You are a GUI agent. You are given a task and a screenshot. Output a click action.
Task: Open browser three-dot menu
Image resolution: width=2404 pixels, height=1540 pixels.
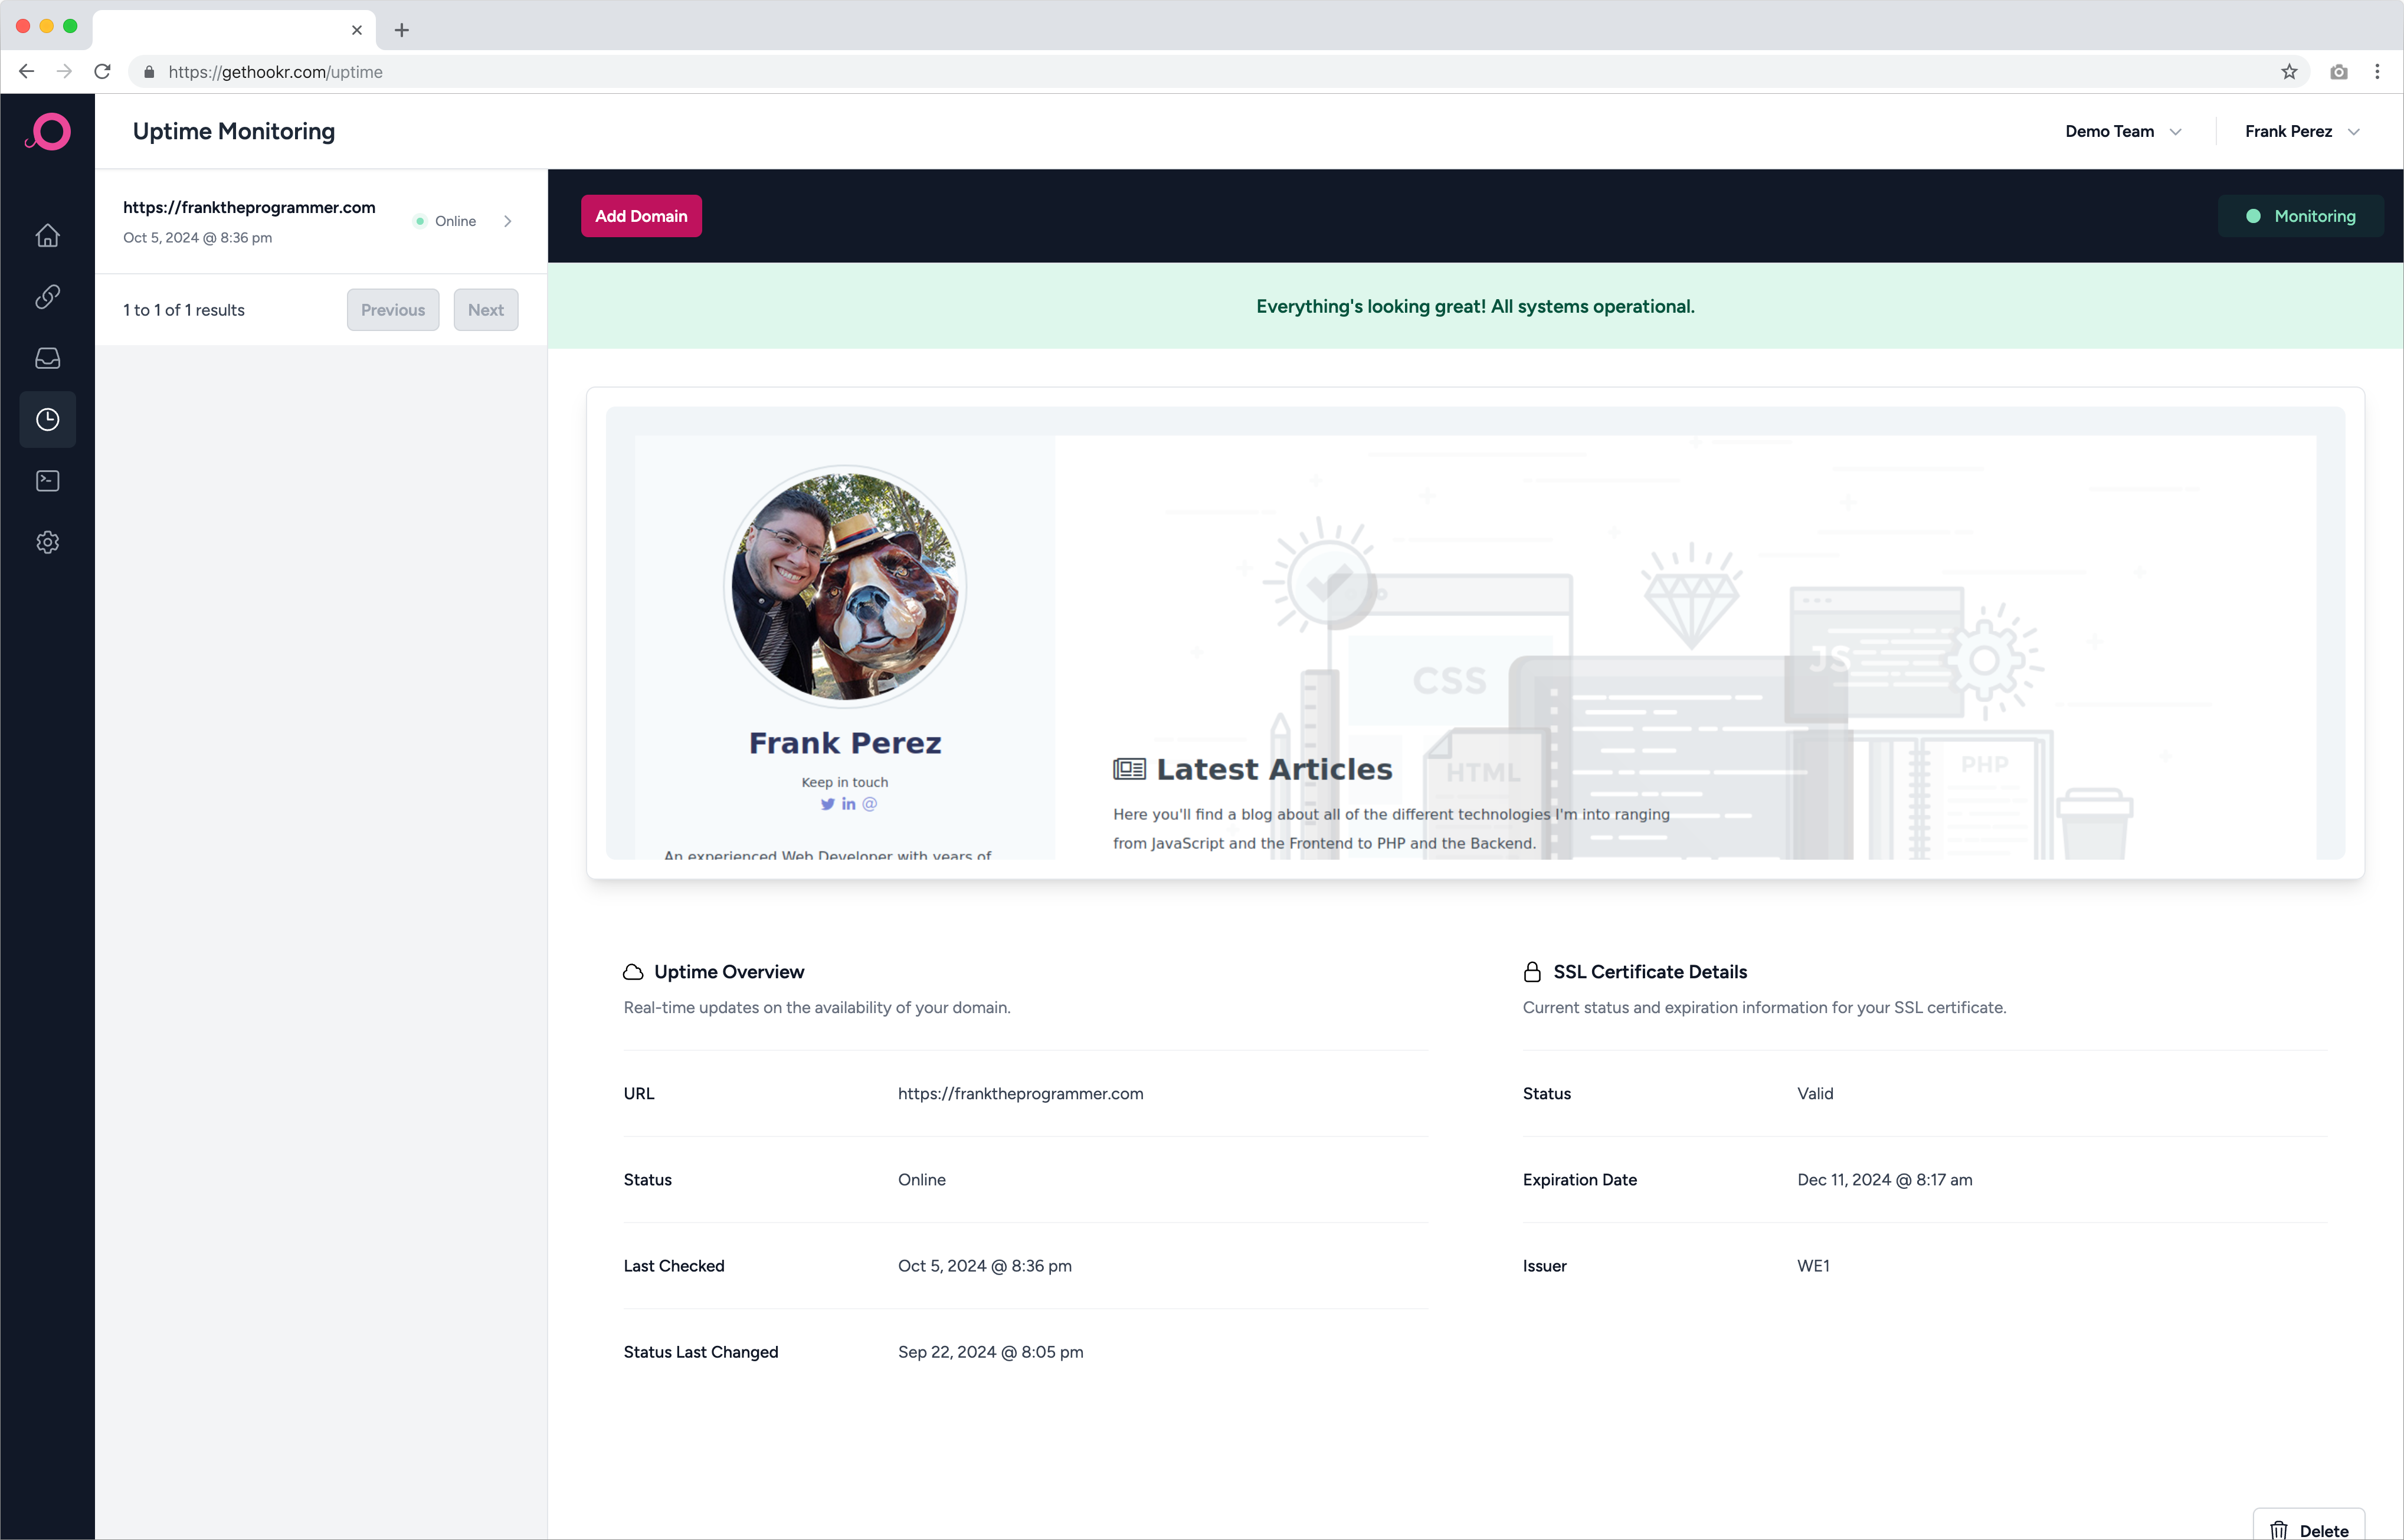click(2377, 72)
